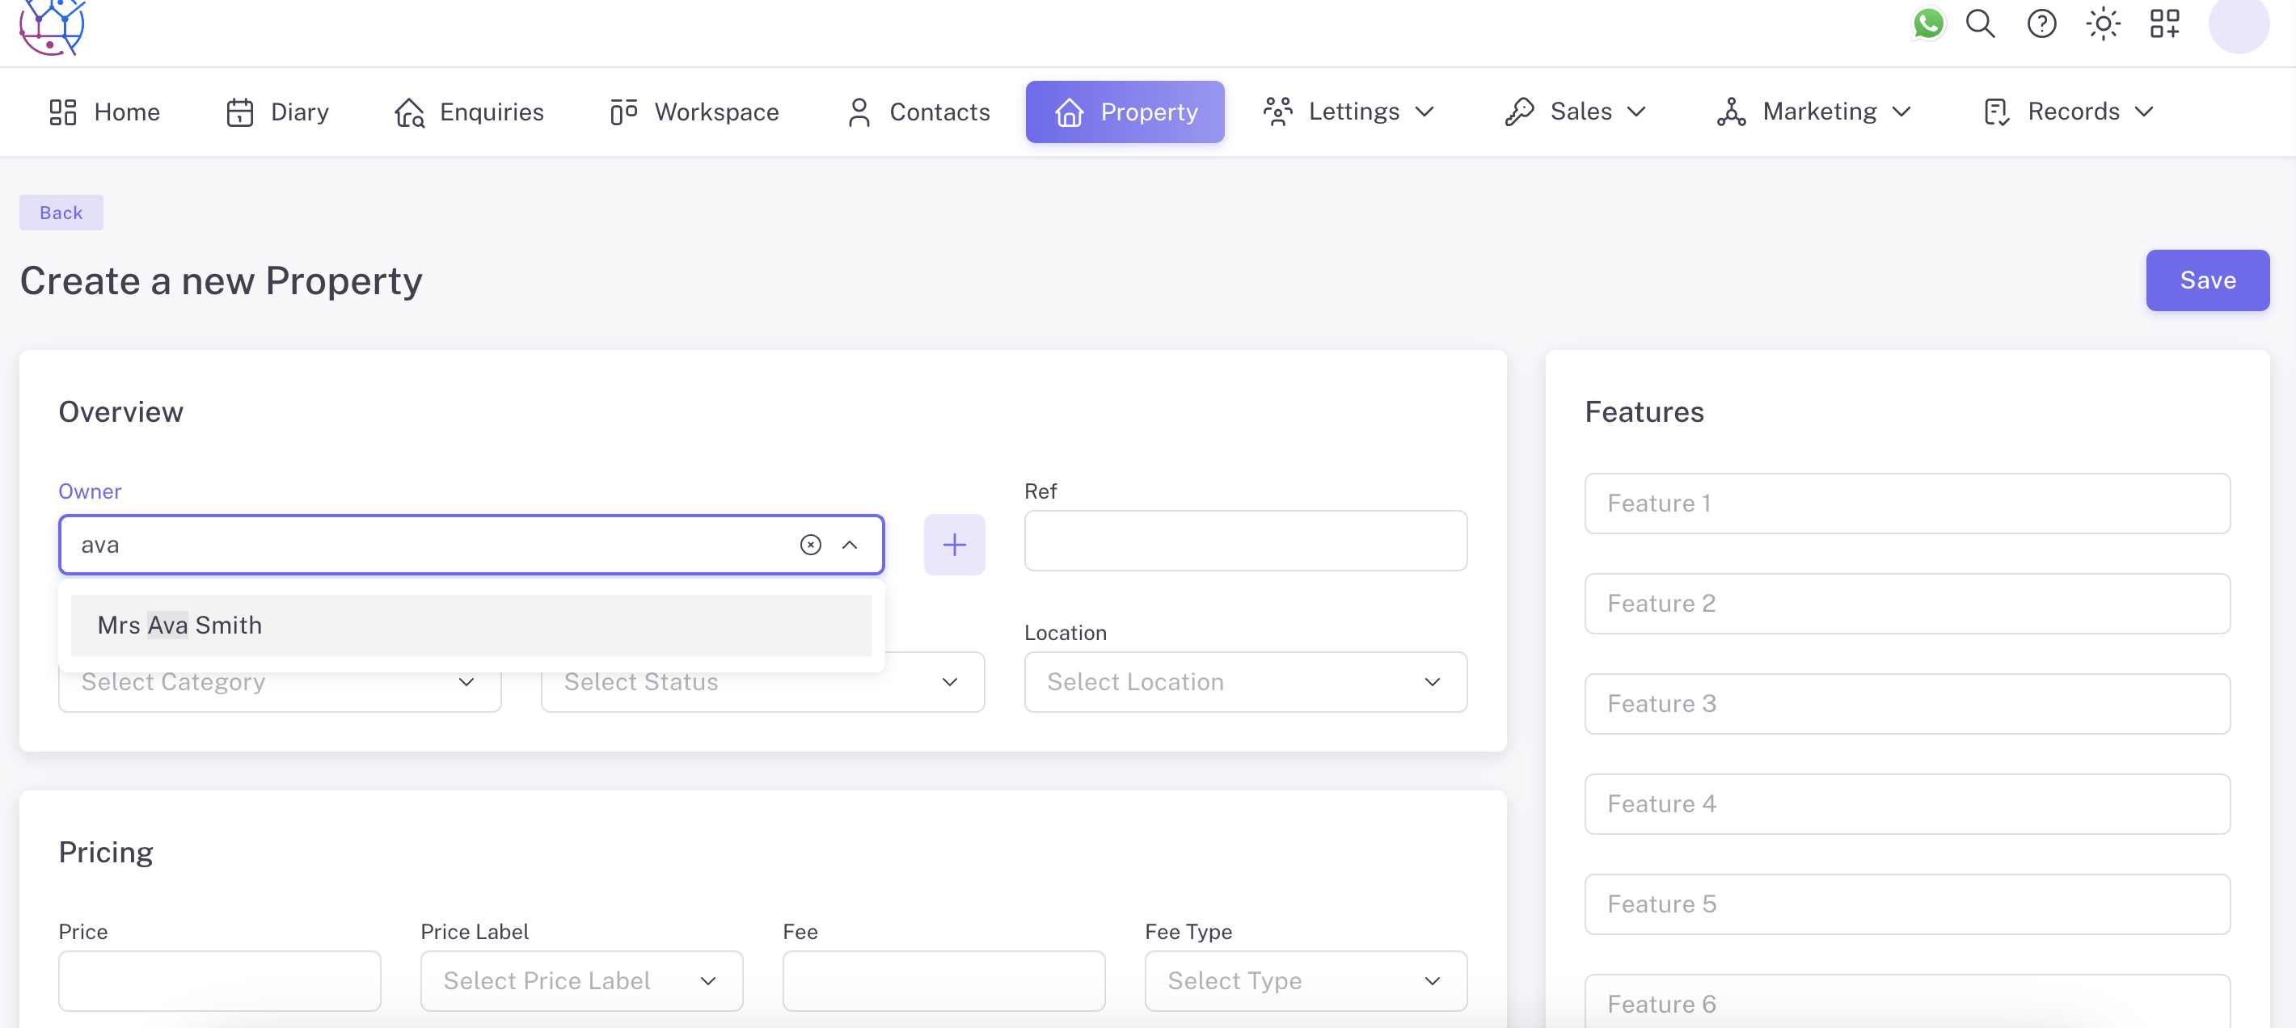Select Mrs Ava Smith from suggestions
2296x1028 pixels.
point(471,625)
